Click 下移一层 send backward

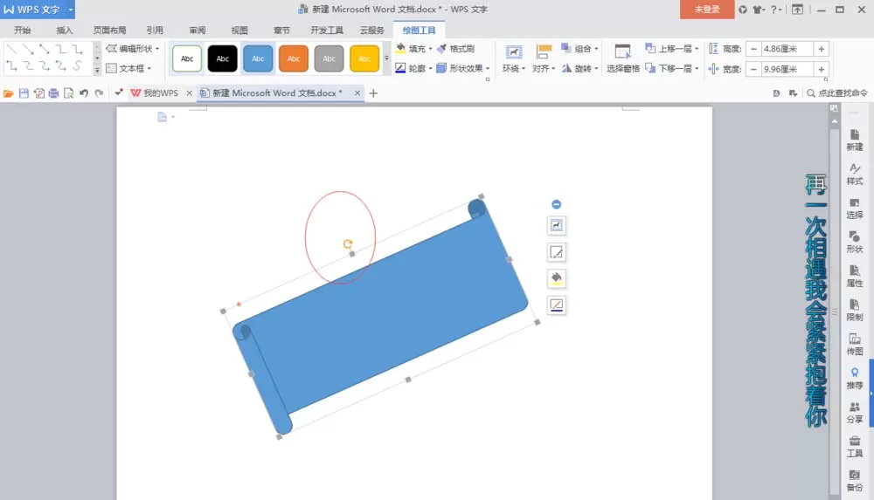click(x=671, y=68)
